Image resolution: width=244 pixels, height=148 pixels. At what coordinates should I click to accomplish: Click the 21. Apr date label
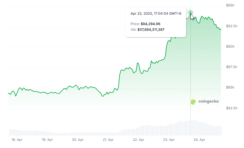tap(109, 140)
